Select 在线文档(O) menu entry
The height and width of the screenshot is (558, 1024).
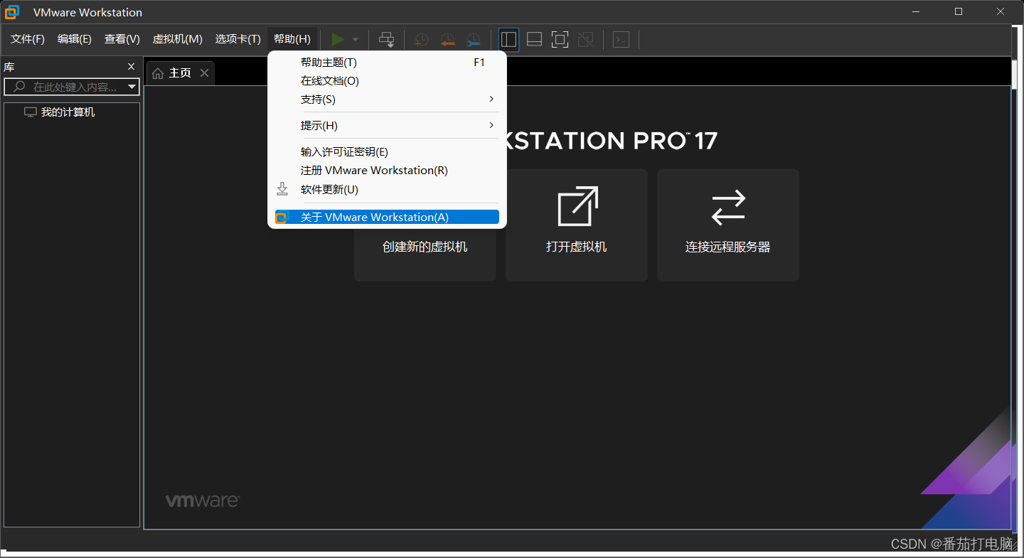[x=387, y=81]
